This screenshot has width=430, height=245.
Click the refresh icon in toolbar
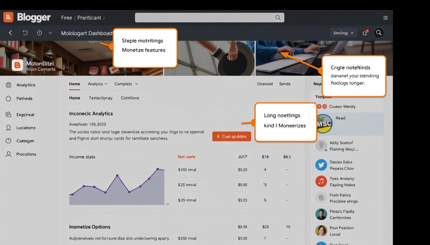(x=25, y=33)
